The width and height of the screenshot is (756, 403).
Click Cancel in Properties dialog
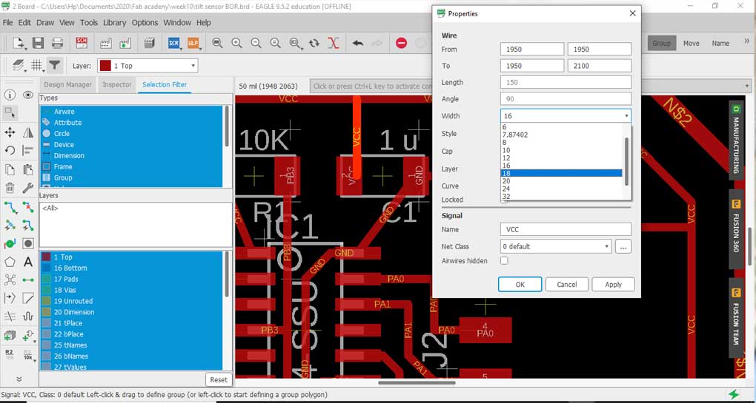tap(566, 284)
